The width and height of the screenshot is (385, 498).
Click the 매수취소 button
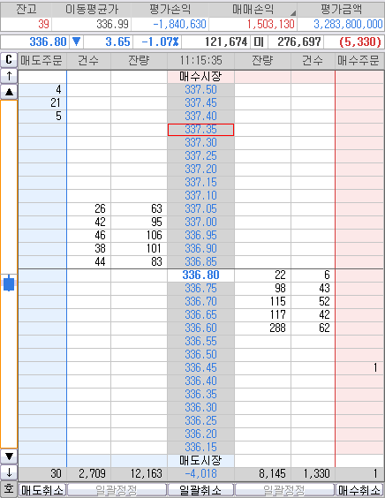(x=359, y=490)
